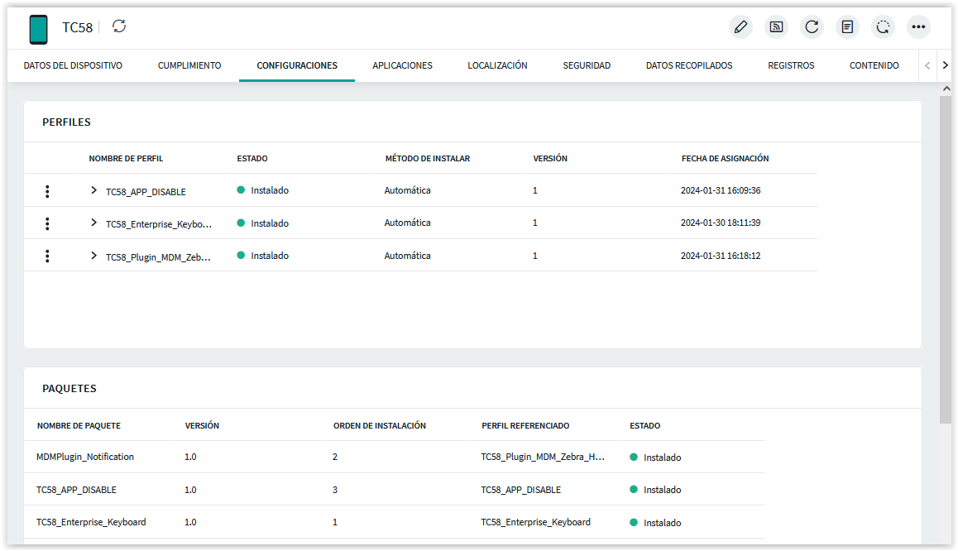Click the remote control cast icon
This screenshot has height=551, width=958.
[776, 27]
